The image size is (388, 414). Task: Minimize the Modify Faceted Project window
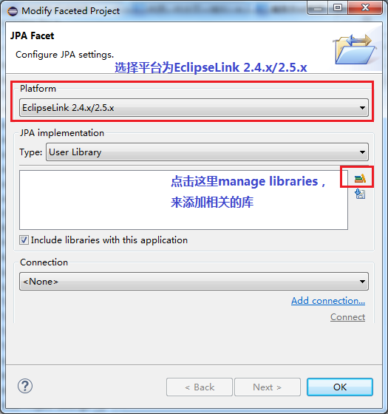click(x=318, y=8)
